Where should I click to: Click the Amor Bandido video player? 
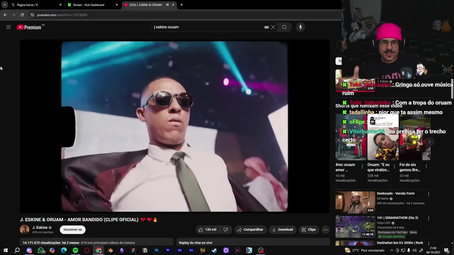pyautogui.click(x=175, y=126)
